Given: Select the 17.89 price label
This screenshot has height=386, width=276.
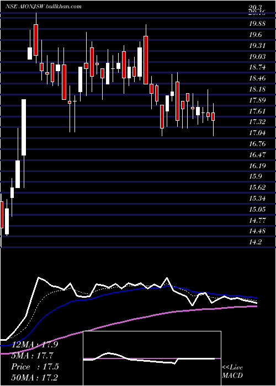Looking at the screenshot, I should click(x=257, y=100).
